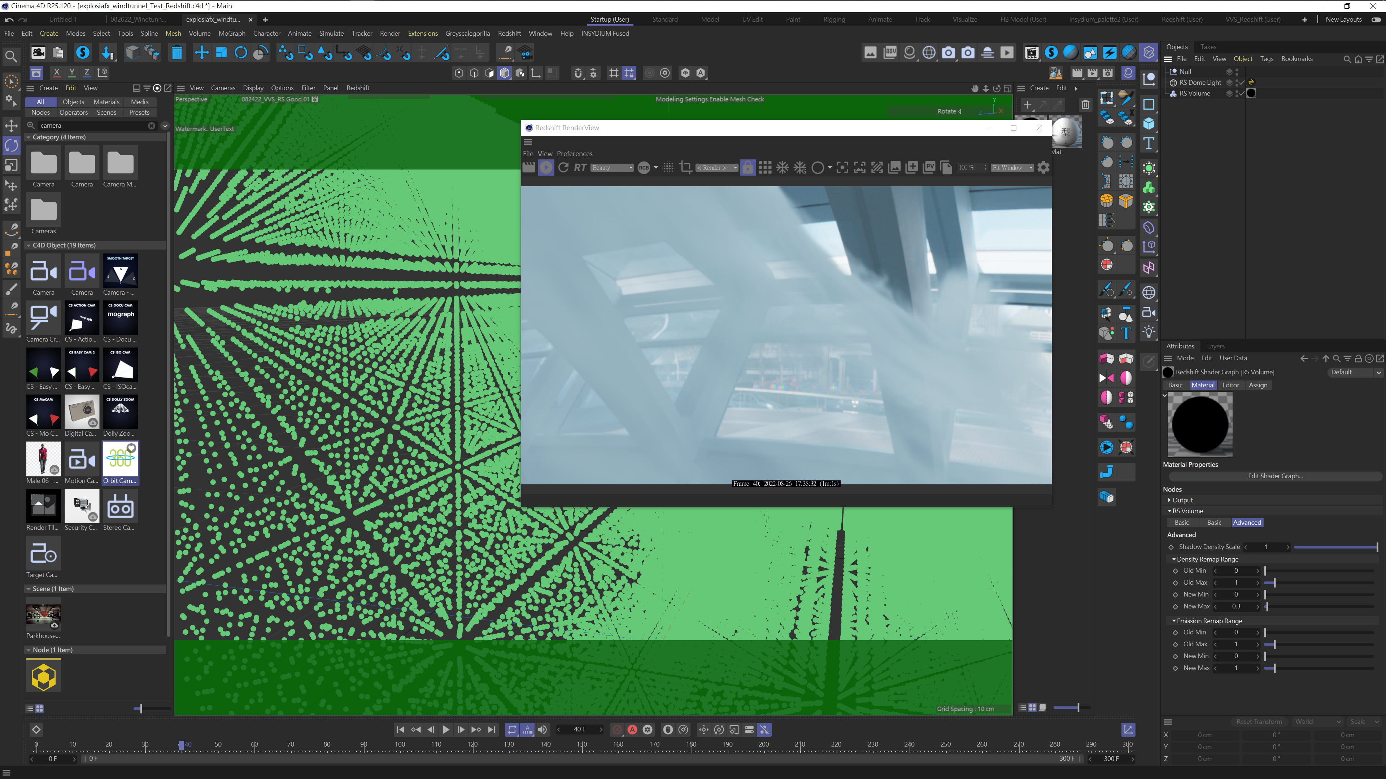1386x779 pixels.
Task: Click the delete trash icon in toolbar
Action: pos(176,53)
